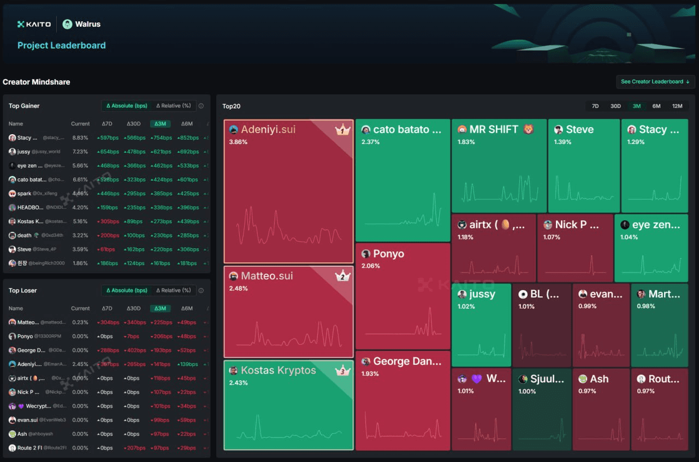Open the George Dan 1.93% treemap tile
The height and width of the screenshot is (462, 699).
403,400
